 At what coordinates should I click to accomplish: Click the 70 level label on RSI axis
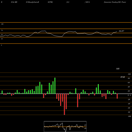tap(2, 30)
